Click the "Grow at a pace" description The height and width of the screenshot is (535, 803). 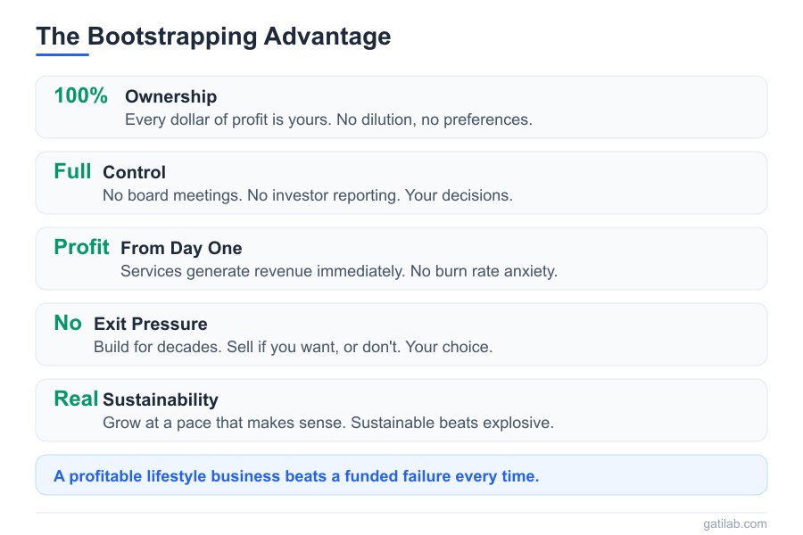click(x=328, y=422)
